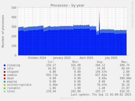135x101 pixels.
Task: Click stopped average value 149.57m
Action: point(101,72)
